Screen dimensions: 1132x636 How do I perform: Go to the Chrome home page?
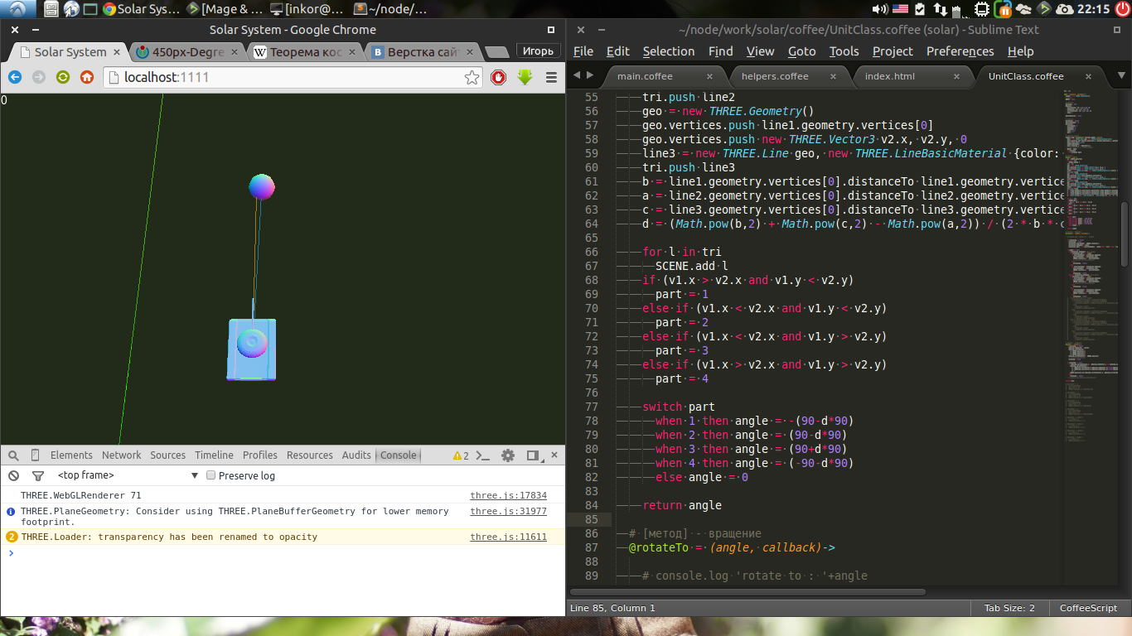coord(87,77)
